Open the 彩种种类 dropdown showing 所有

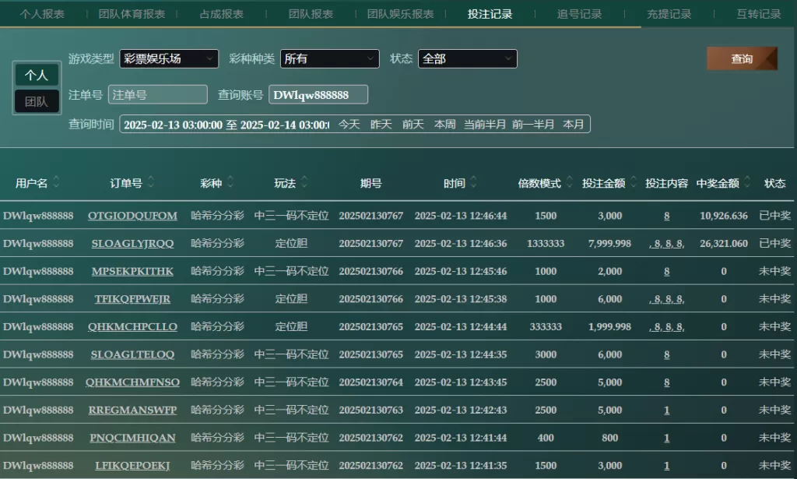tap(330, 59)
